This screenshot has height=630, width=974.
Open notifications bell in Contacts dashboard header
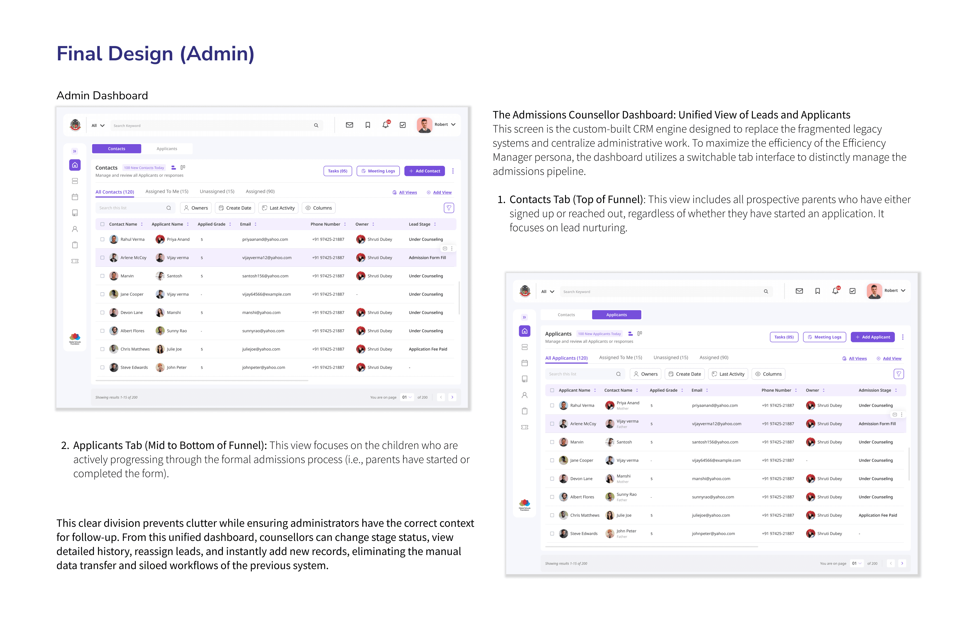[385, 125]
